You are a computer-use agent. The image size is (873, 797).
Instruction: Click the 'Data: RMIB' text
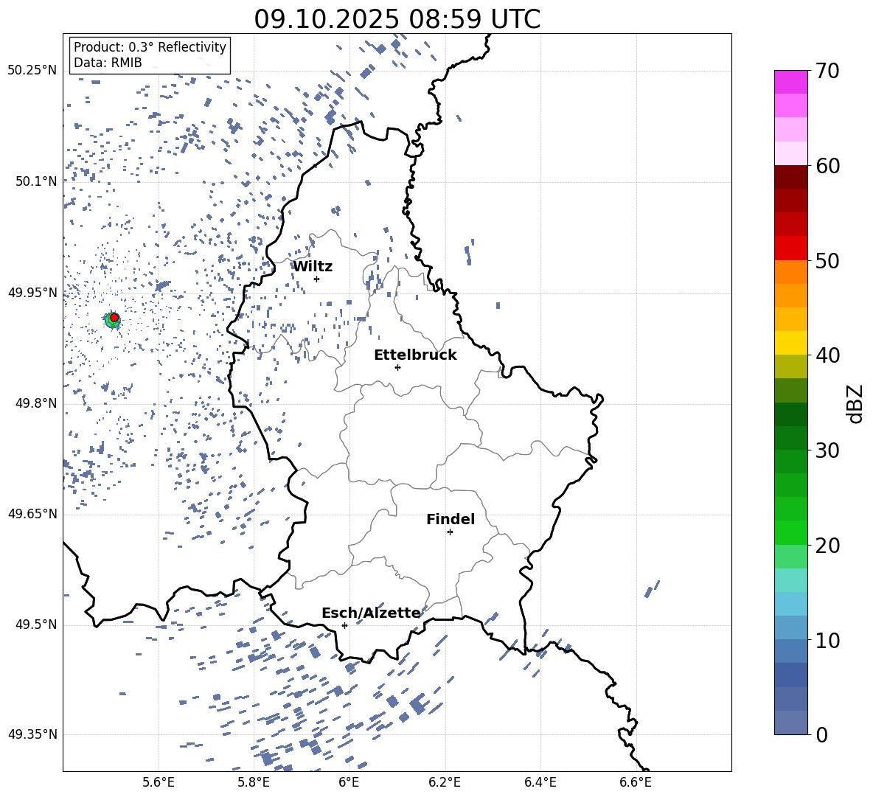pyautogui.click(x=108, y=63)
